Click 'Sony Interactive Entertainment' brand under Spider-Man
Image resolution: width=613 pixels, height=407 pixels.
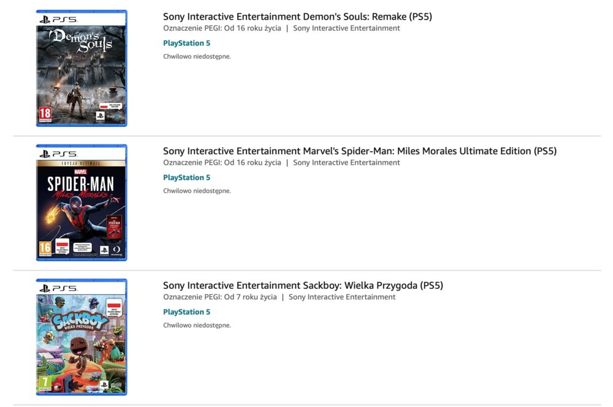pyautogui.click(x=346, y=162)
